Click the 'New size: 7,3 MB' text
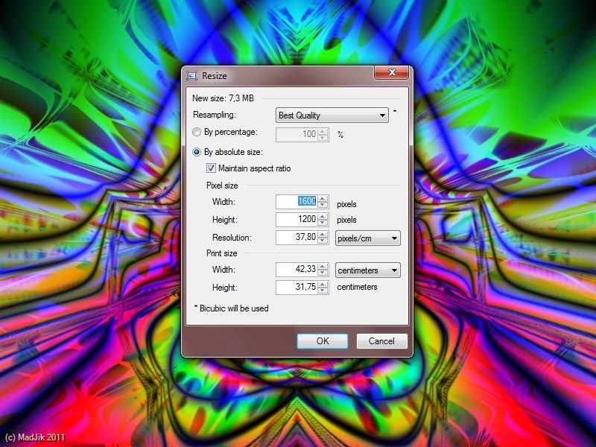This screenshot has height=447, width=596. coord(223,98)
